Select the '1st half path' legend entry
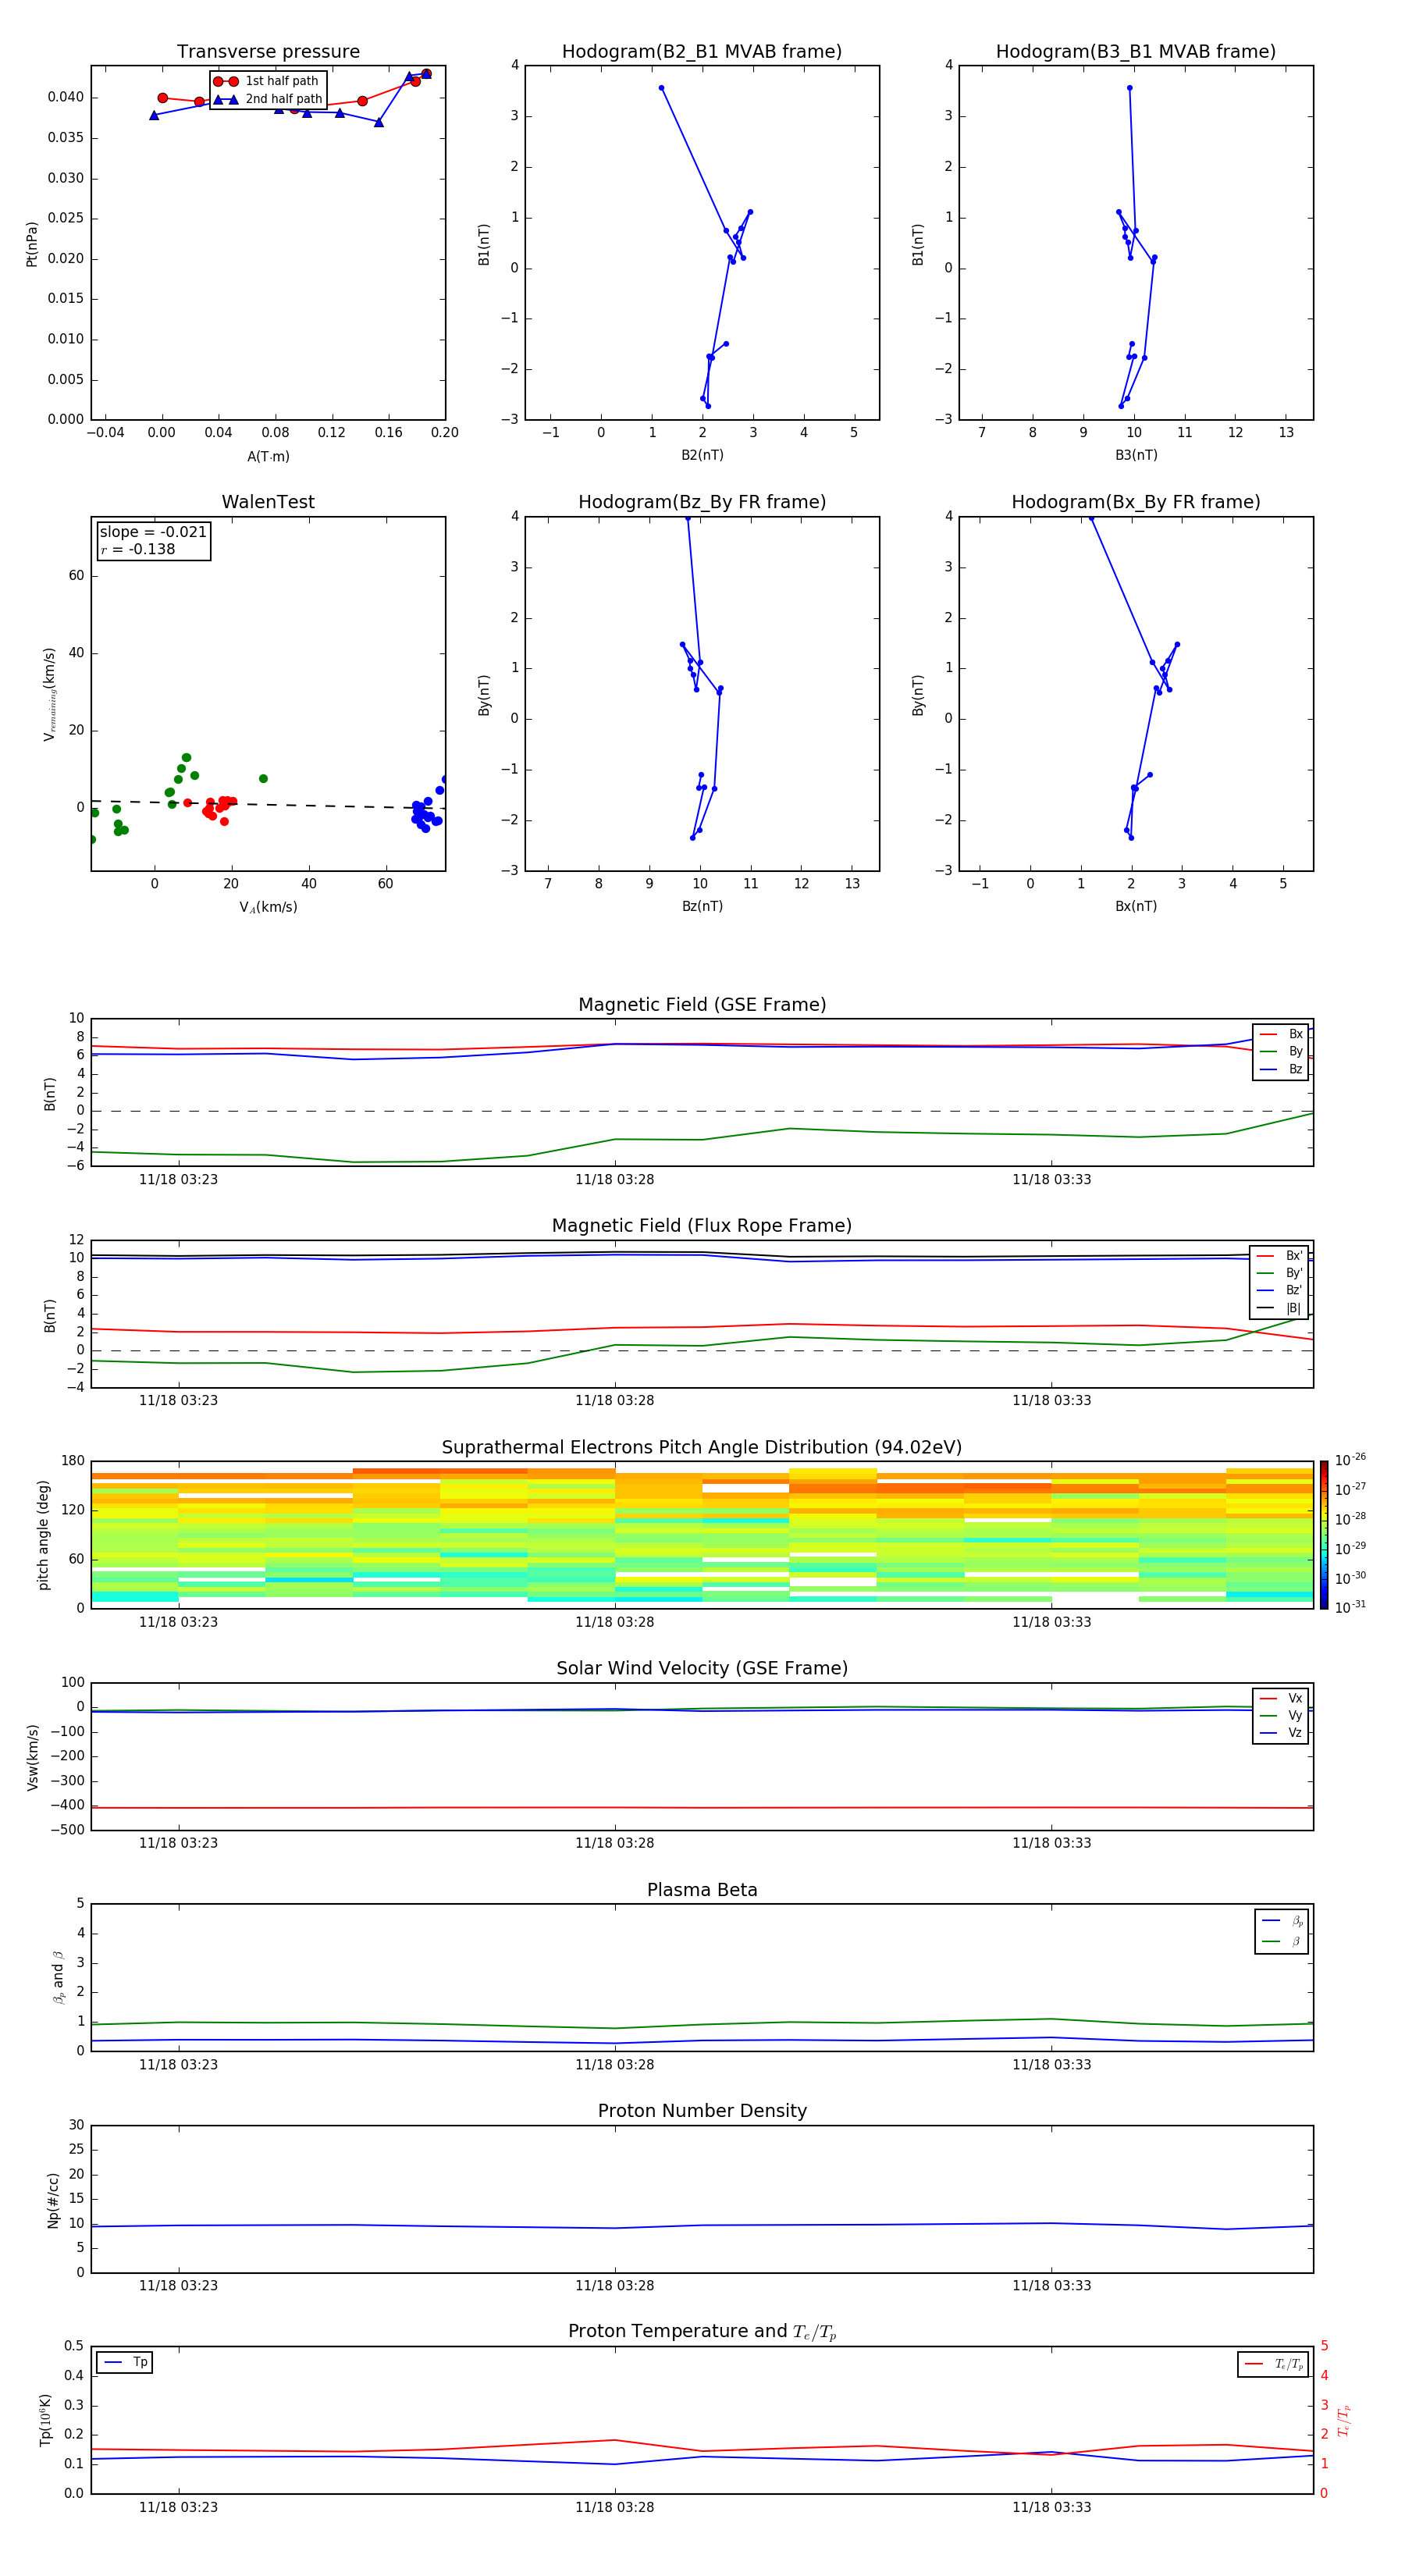This screenshot has height=2576, width=1405. tap(268, 81)
